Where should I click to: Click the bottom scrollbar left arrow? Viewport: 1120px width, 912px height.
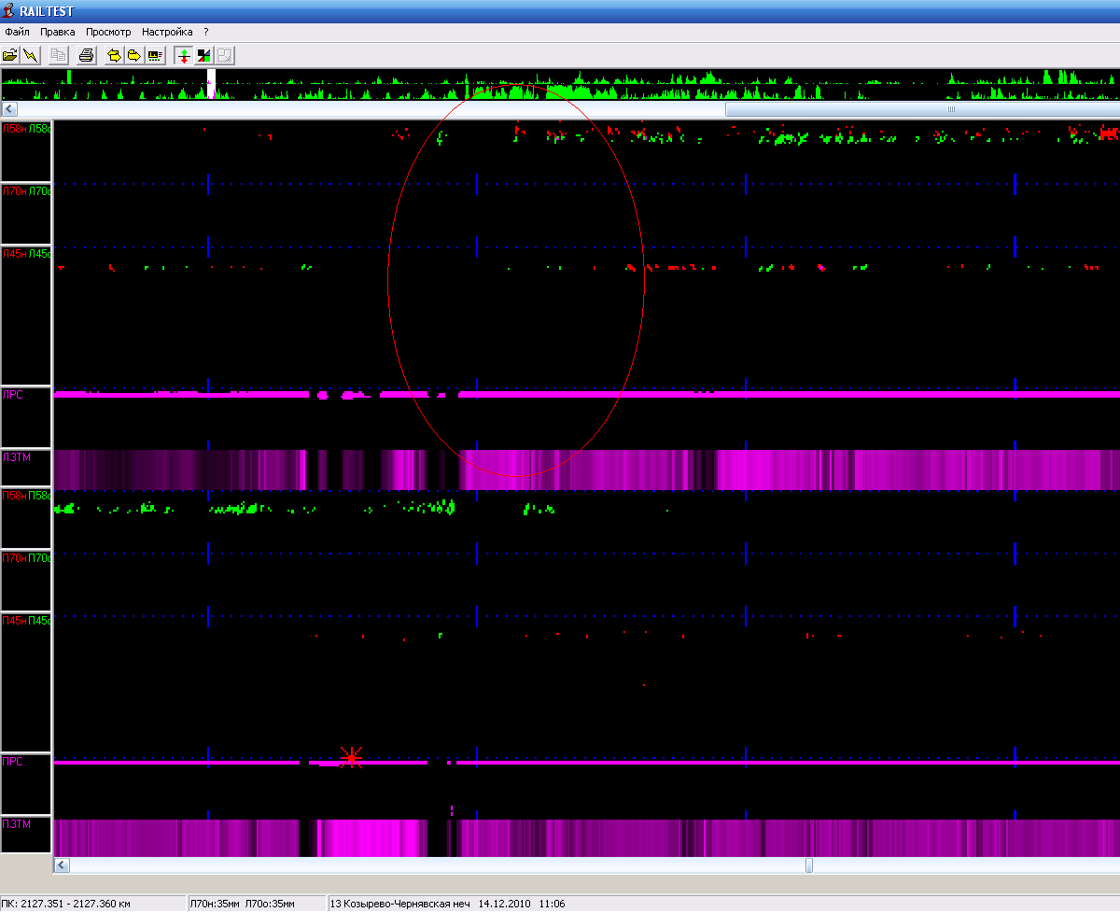pyautogui.click(x=62, y=865)
